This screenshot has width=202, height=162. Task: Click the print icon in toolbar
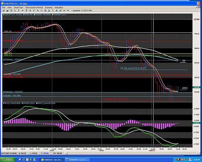tap(7, 10)
